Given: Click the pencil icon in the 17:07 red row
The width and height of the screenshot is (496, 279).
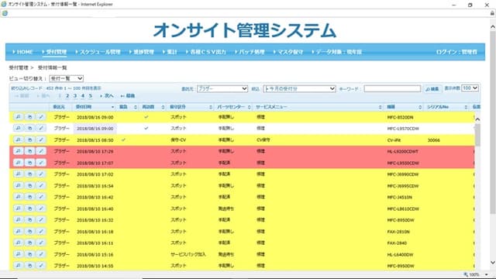Looking at the screenshot, I should (41, 163).
